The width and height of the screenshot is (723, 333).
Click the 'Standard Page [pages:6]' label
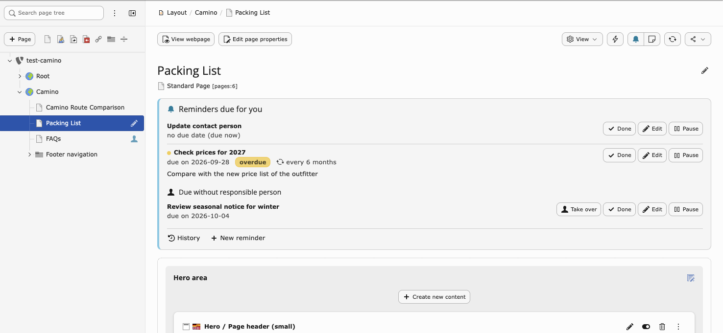202,86
